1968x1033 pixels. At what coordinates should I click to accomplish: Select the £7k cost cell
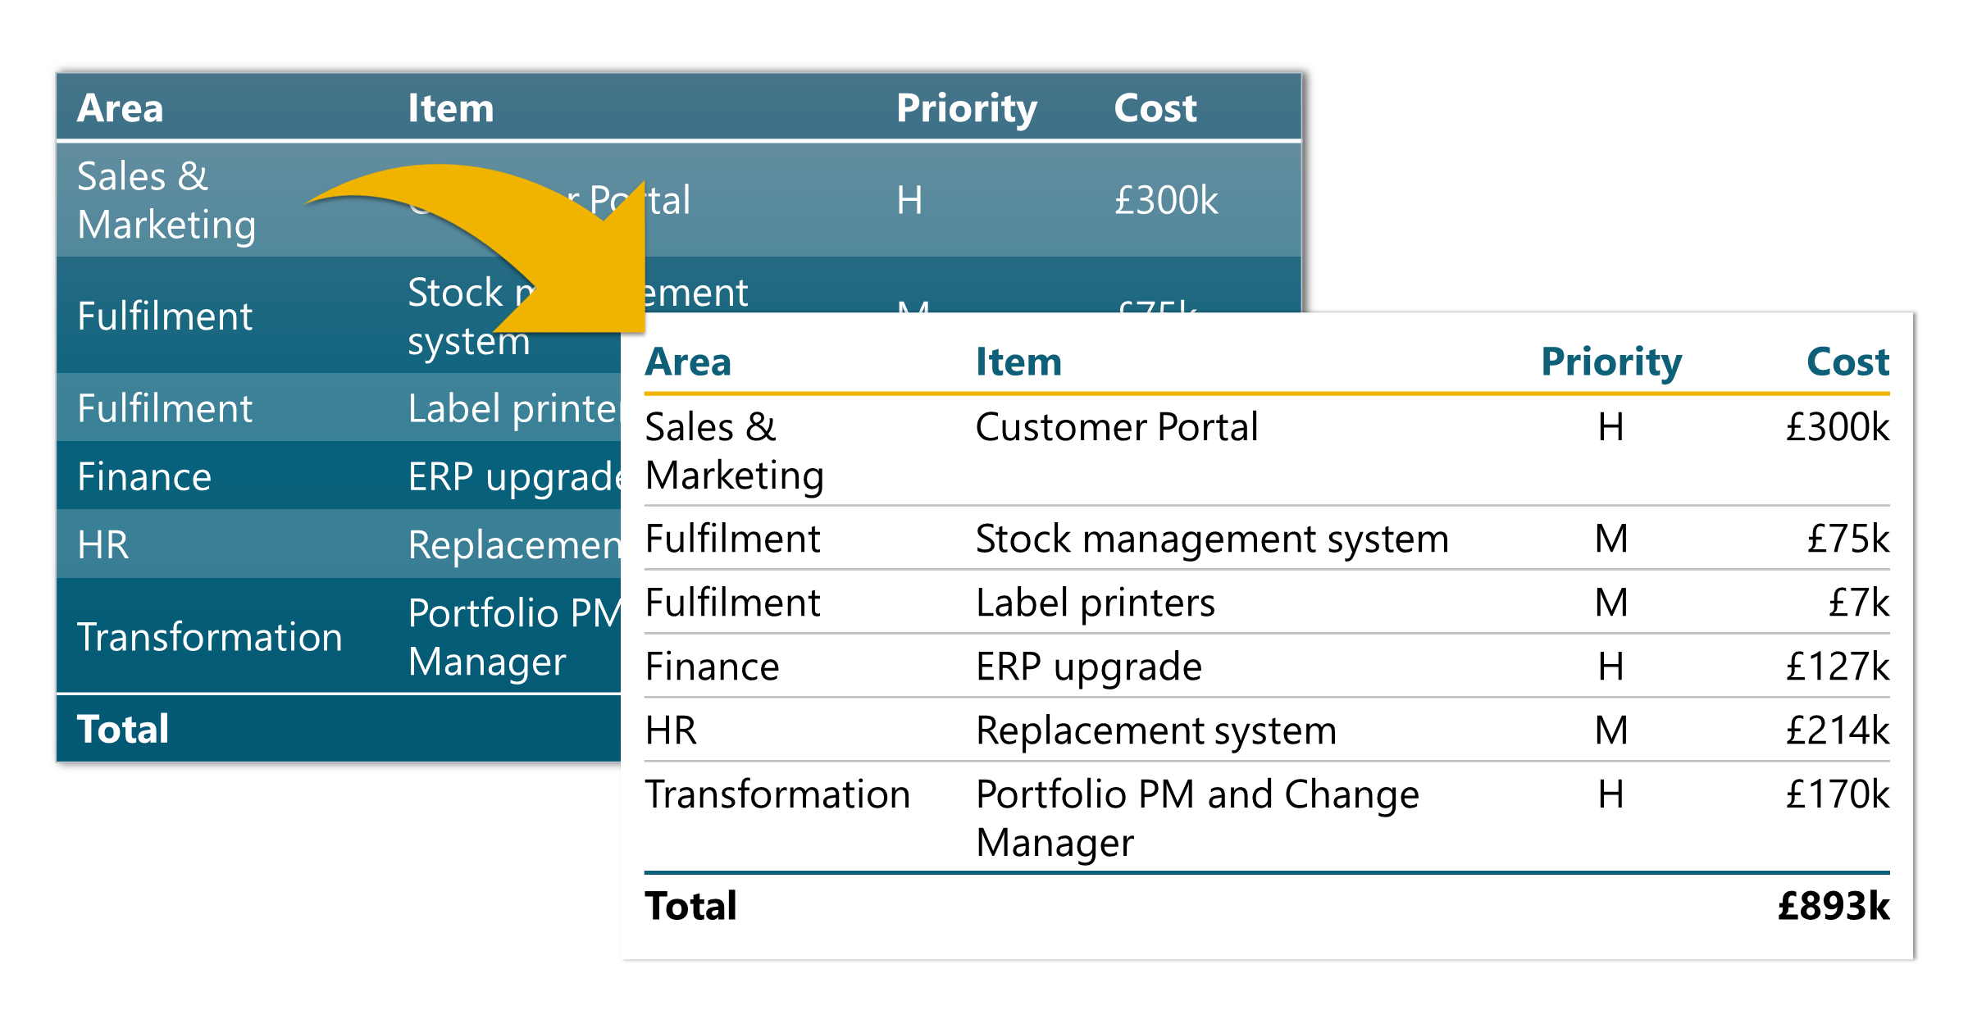coord(1858,603)
